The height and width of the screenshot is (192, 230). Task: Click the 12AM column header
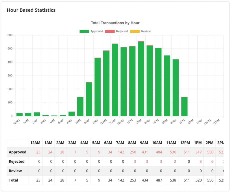(35, 143)
